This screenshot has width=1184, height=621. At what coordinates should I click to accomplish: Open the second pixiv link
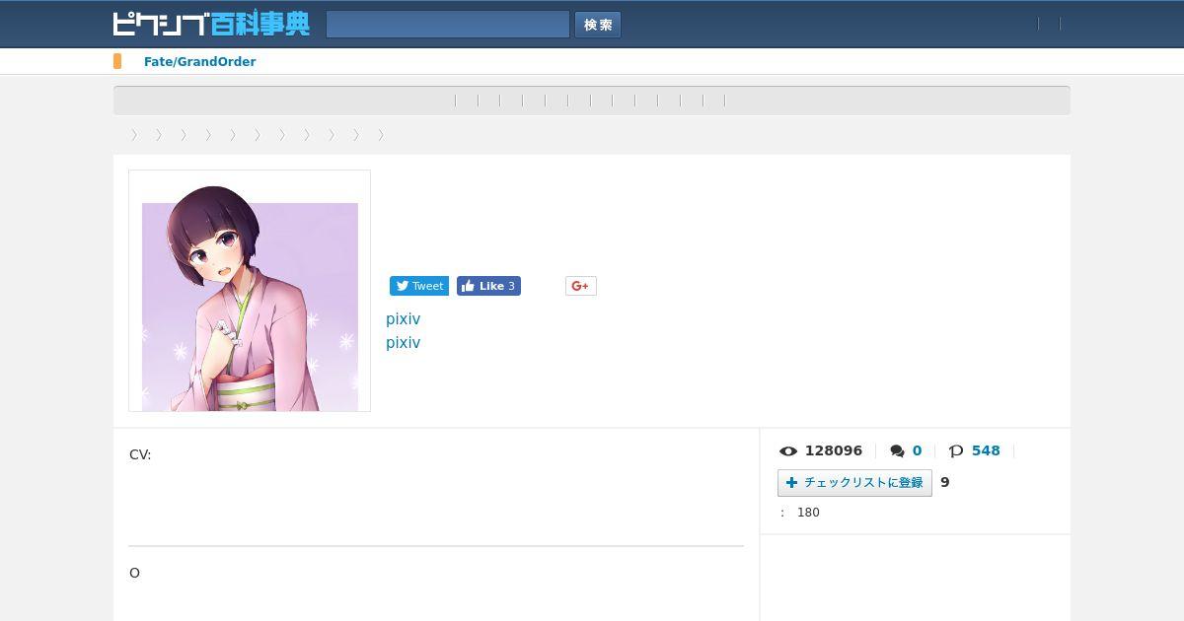pos(403,342)
